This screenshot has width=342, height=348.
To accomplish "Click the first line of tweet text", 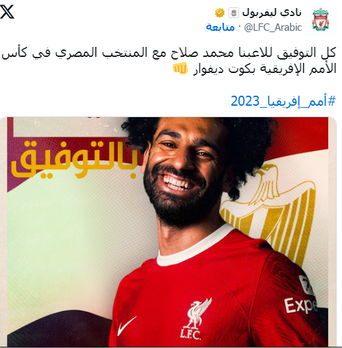I will point(168,53).
